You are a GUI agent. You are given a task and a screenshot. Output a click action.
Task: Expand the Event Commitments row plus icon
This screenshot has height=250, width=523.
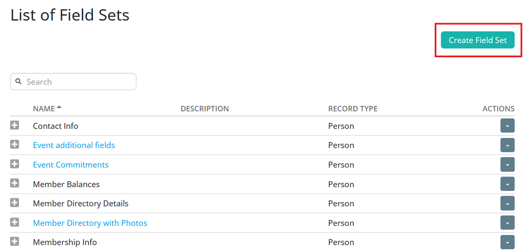[x=15, y=164]
